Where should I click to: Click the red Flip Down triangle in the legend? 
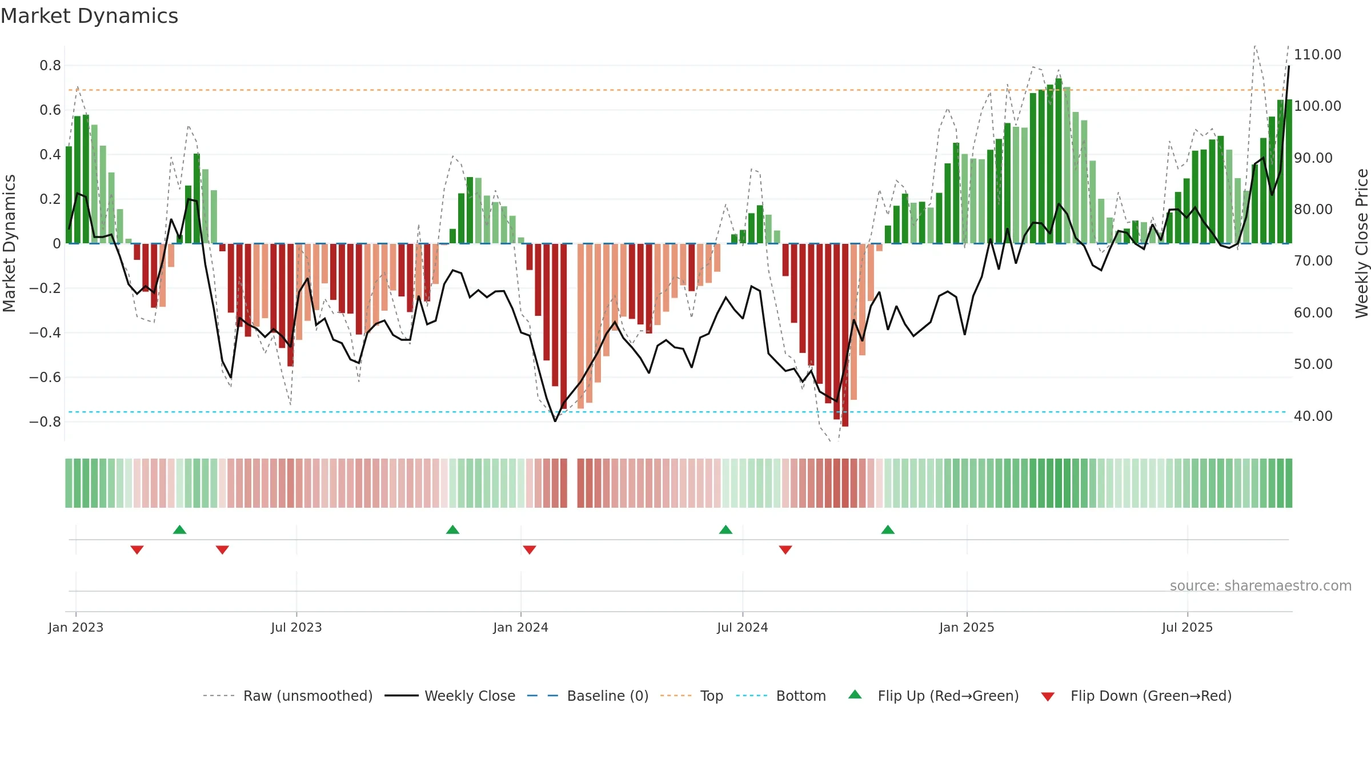tap(1048, 697)
